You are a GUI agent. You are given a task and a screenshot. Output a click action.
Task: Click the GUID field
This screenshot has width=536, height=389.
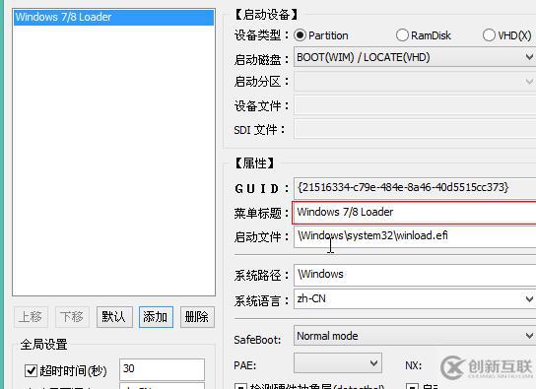point(415,188)
